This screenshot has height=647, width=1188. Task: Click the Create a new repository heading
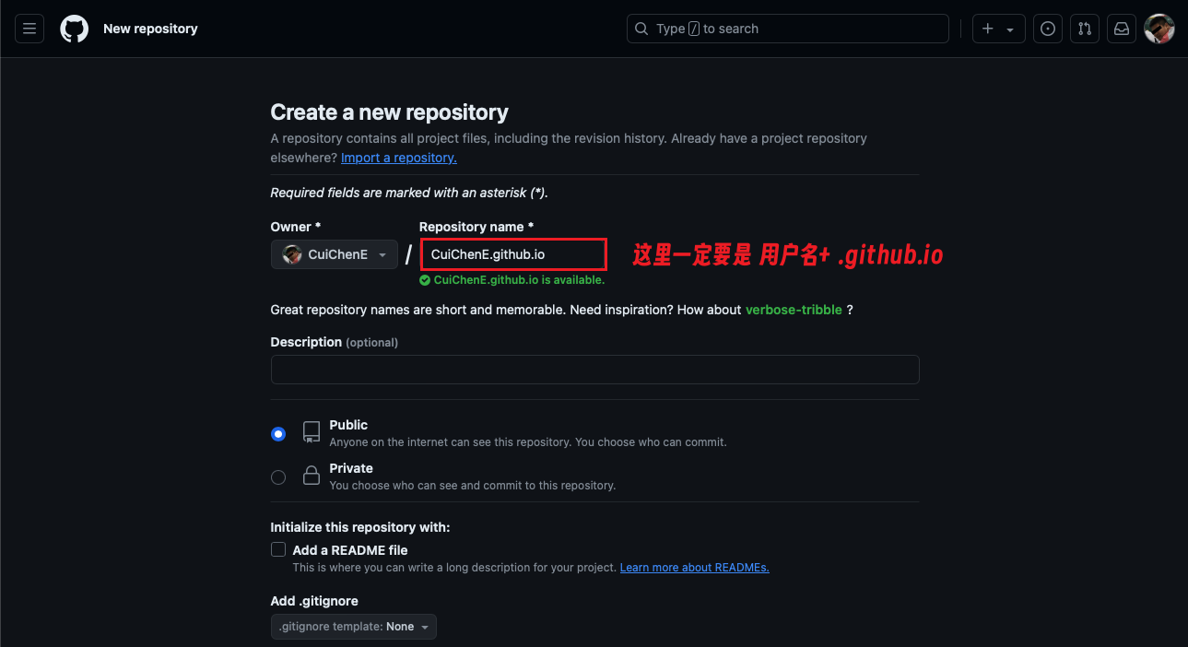coord(390,112)
